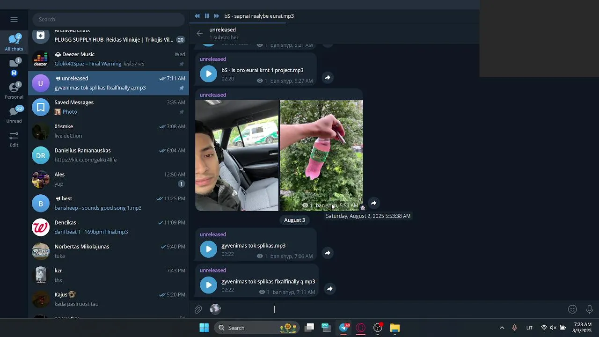Viewport: 599px width, 337px height.
Task: Click the 'unreleased' channel header title
Action: point(222,30)
